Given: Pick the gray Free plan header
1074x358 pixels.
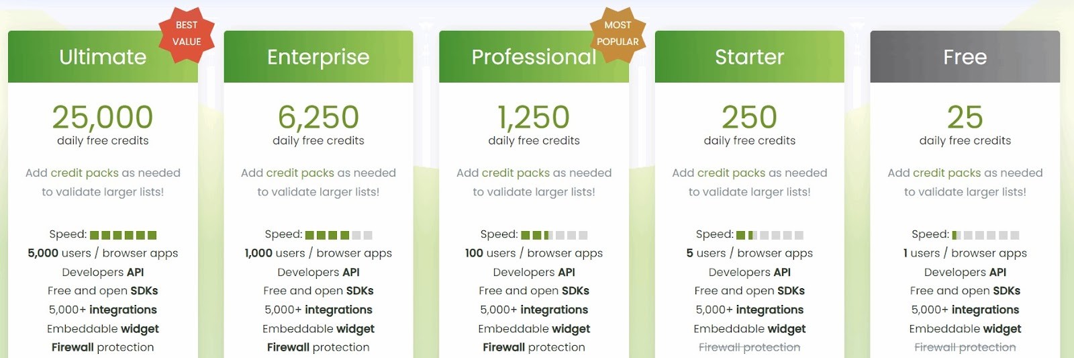Looking at the screenshot, I should [965, 57].
